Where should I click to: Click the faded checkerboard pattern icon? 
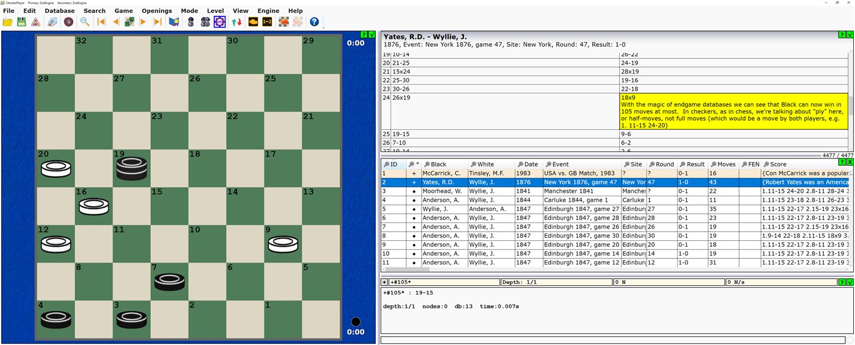[298, 22]
